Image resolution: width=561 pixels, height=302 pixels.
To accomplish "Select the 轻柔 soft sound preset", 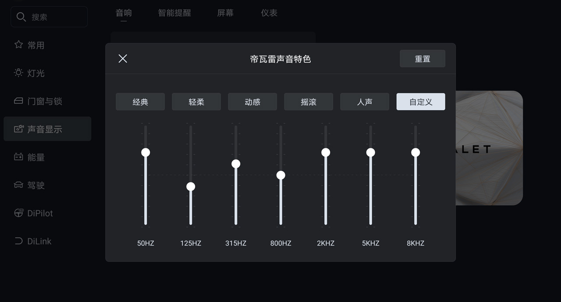I will (x=196, y=102).
